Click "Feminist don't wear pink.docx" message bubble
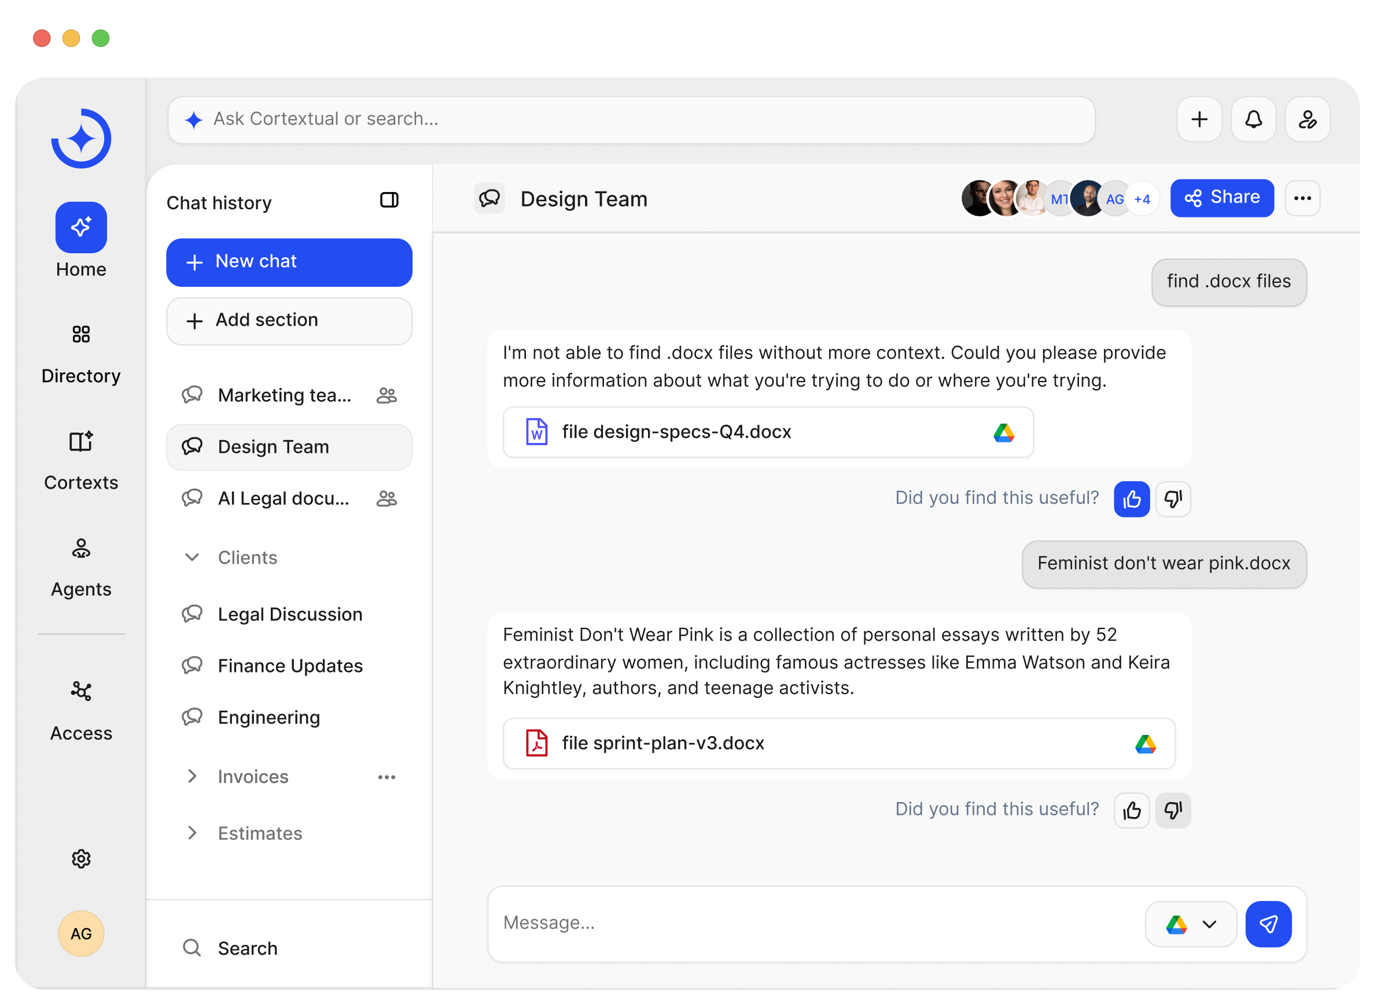The image size is (1377, 1005). click(1164, 564)
